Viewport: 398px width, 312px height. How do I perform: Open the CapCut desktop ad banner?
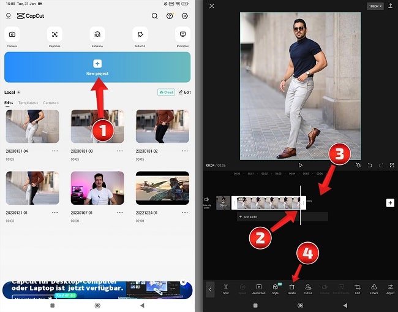click(x=97, y=290)
